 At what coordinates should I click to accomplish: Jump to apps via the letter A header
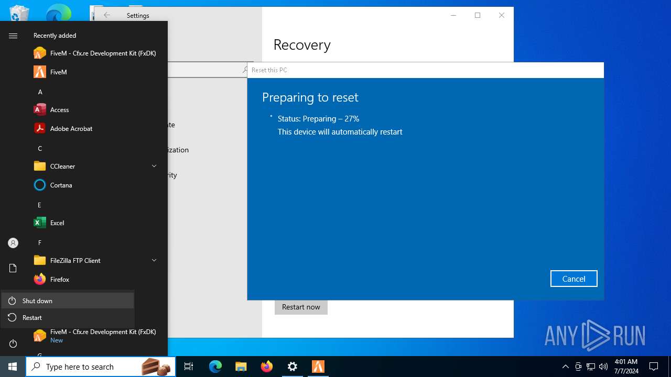point(40,92)
